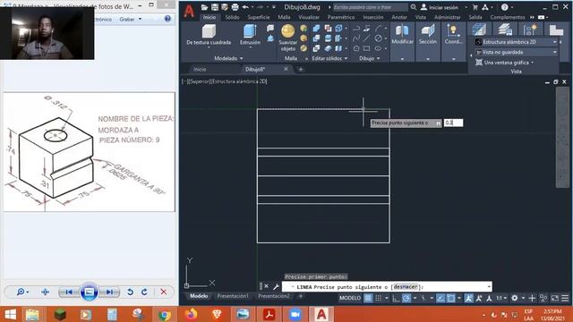
Task: Open Vista no guardada view dropdown
Action: (517, 52)
